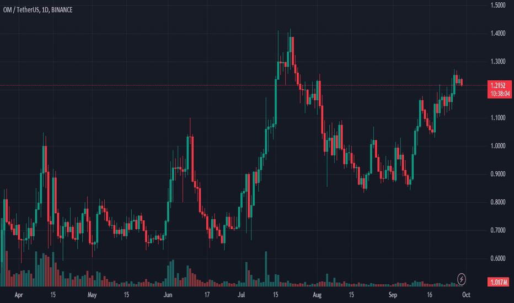
Task: Click the Oct label on time axis
Action: [466, 295]
